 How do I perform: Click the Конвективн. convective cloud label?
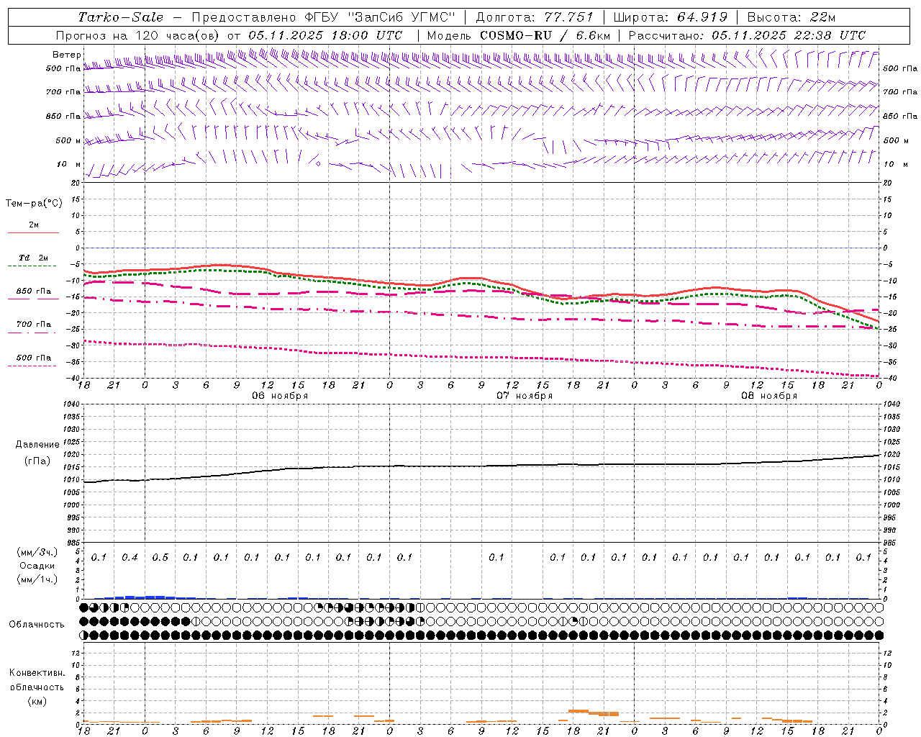coord(37,673)
